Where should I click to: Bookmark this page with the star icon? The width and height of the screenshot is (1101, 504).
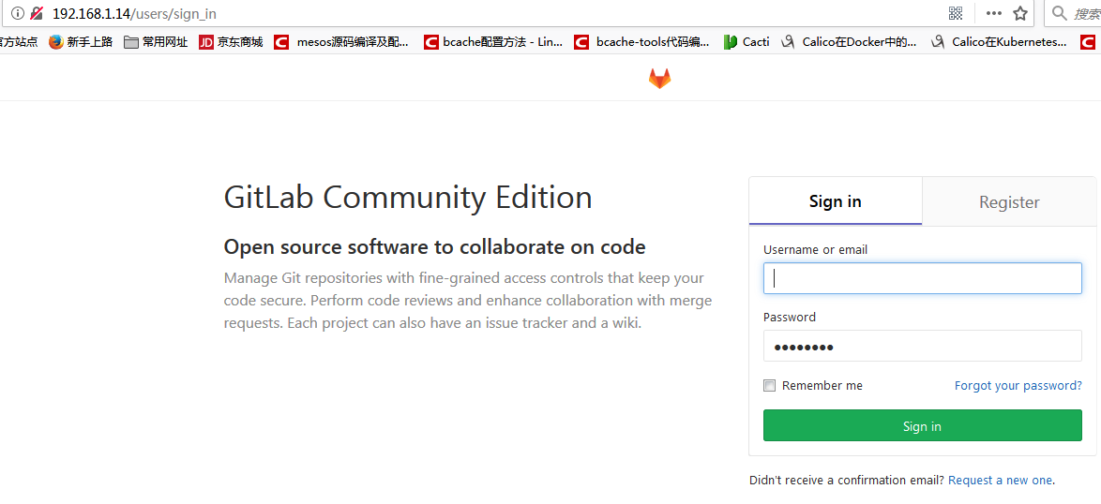[1020, 12]
